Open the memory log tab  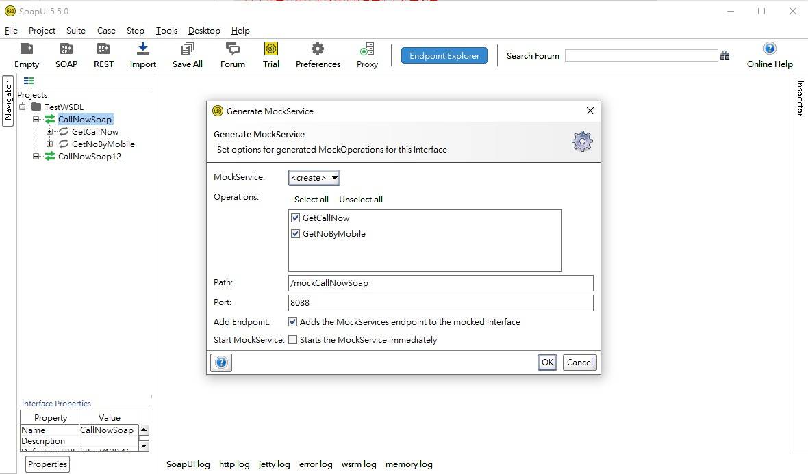(409, 464)
